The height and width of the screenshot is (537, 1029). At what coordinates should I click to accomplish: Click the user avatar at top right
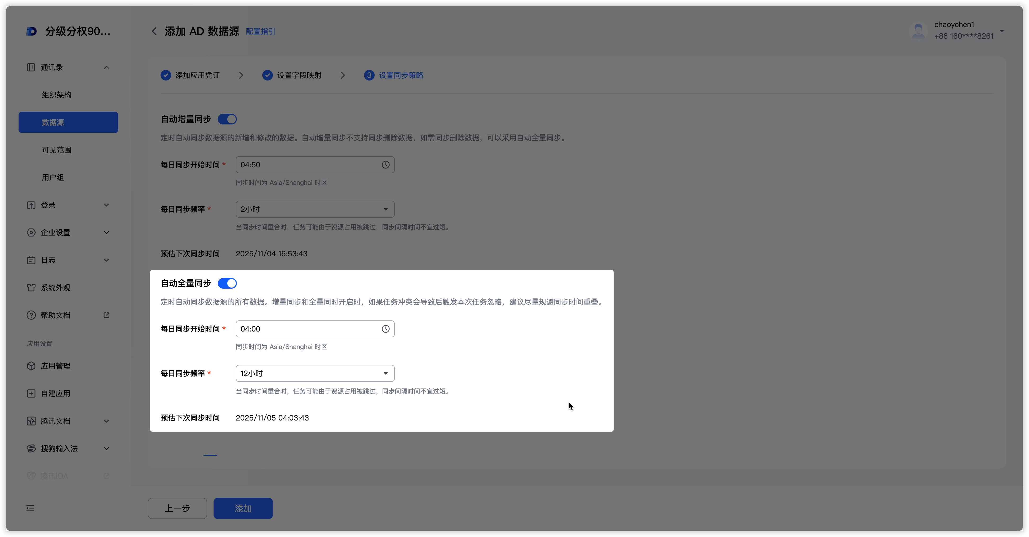[x=918, y=31]
